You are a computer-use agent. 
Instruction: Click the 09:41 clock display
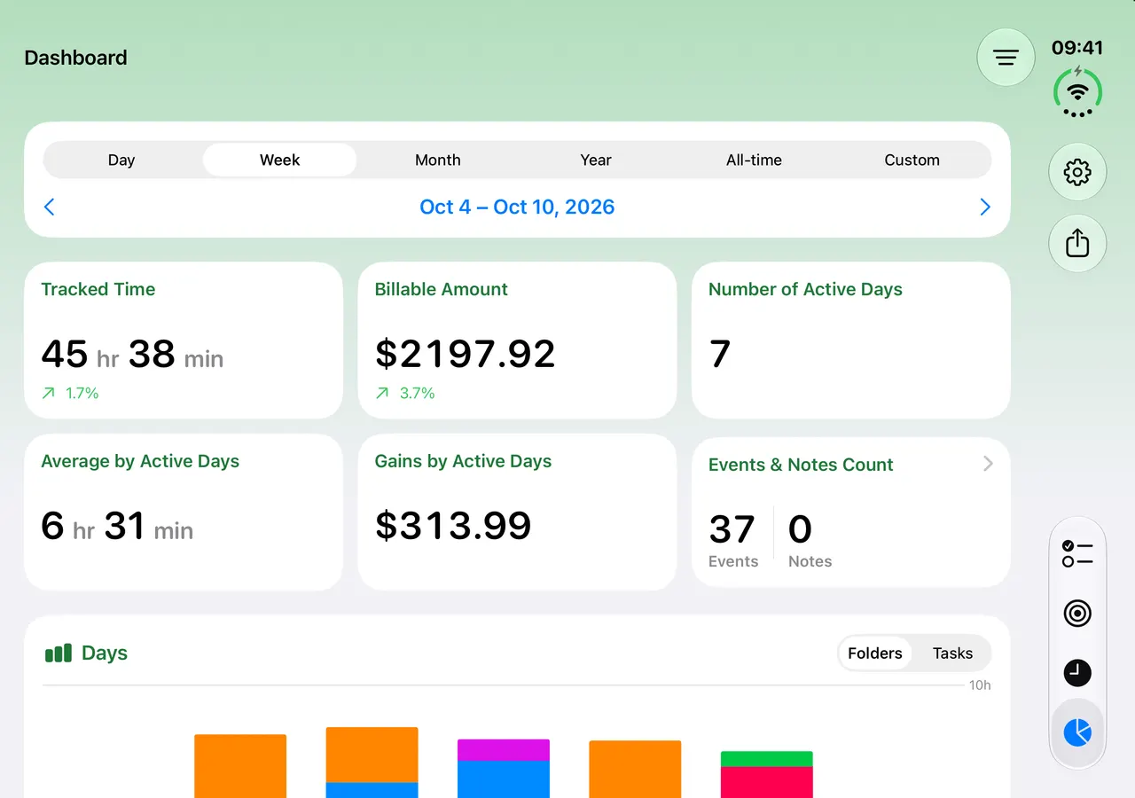pos(1077,48)
